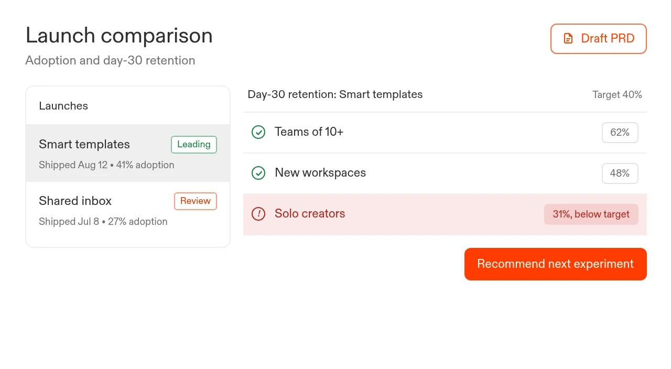Click Shipped Jul 8 • 27% adoption text
The width and height of the screenshot is (671, 369).
[103, 222]
